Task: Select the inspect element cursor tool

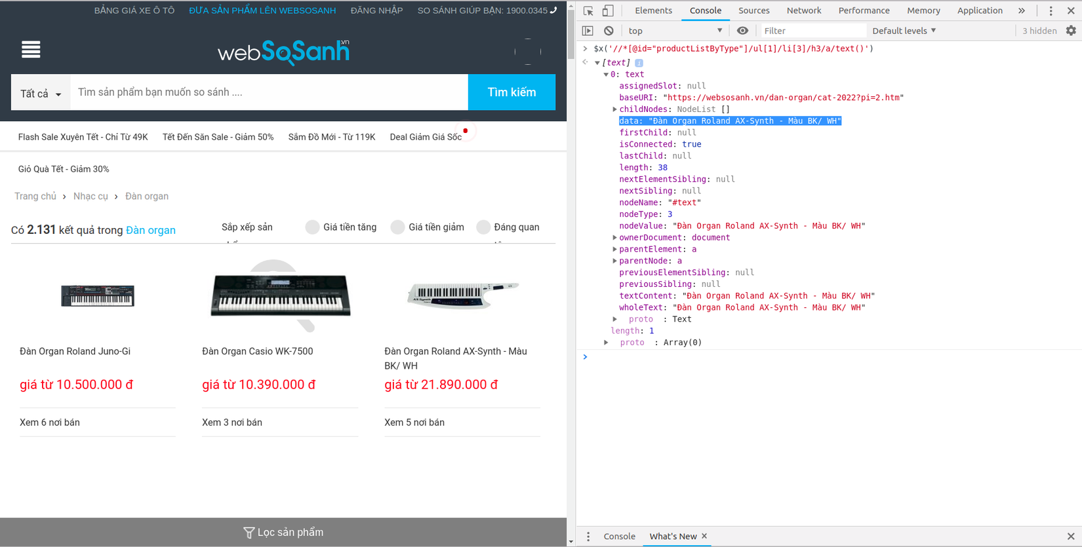Action: (588, 10)
